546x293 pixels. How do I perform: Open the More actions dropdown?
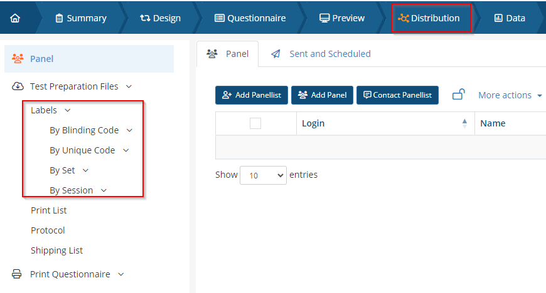510,95
